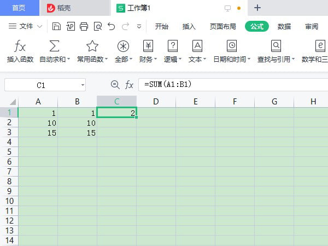Click the Logical (逻辑) functions icon
Screen dimensions: 328x246
[173, 46]
